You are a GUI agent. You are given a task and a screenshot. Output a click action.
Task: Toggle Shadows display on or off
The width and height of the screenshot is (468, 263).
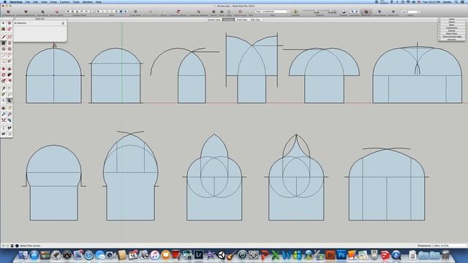click(344, 12)
